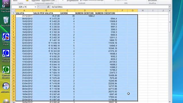Select the date cell 09/03/2012

(24, 51)
